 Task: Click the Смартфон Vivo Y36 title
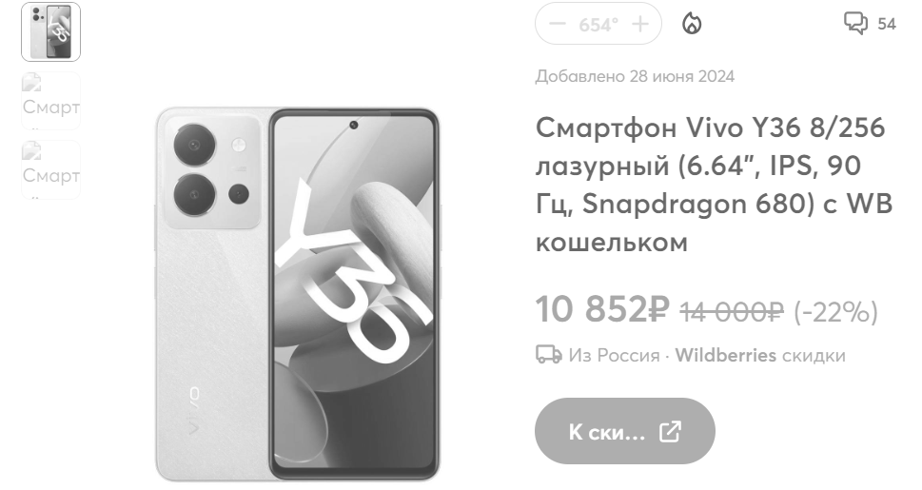click(x=714, y=185)
